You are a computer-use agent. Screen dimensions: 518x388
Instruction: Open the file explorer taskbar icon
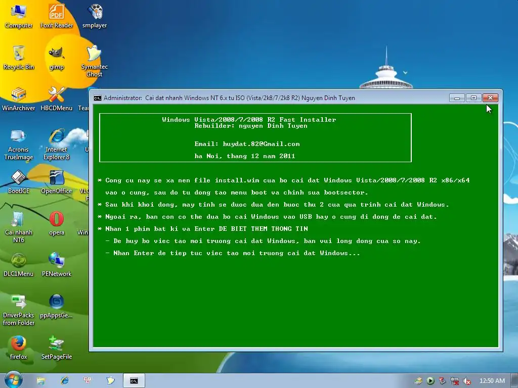point(41,381)
